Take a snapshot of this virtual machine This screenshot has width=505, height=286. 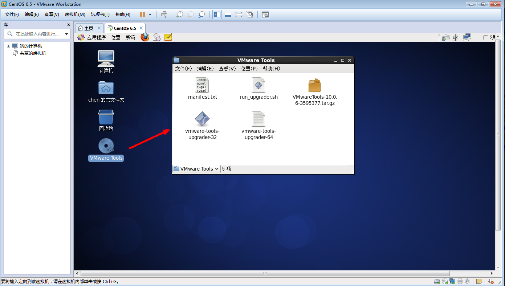180,15
